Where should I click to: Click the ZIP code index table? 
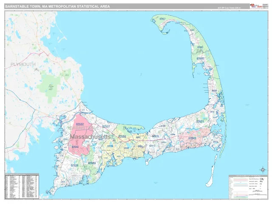pos(22,186)
